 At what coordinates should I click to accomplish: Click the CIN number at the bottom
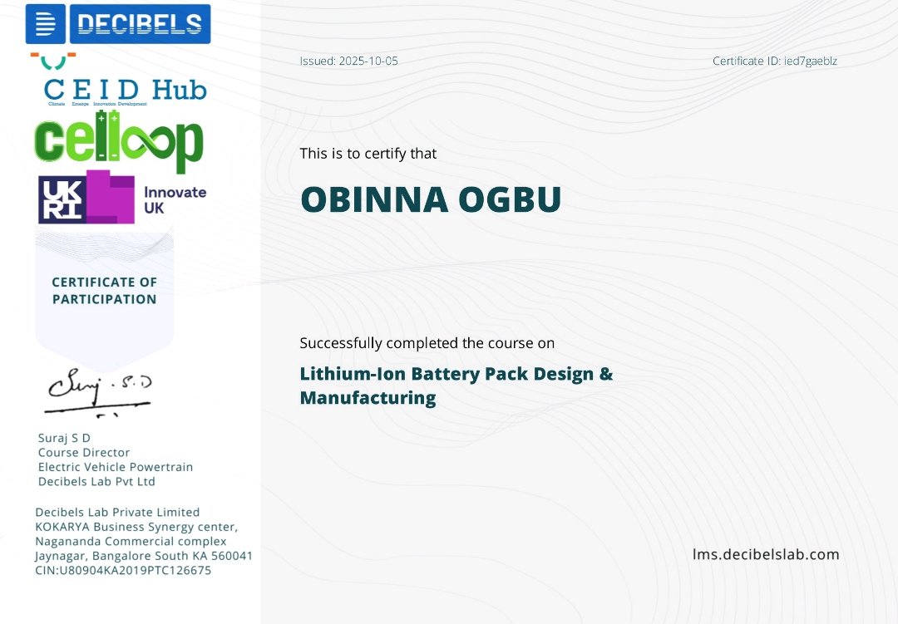[123, 570]
